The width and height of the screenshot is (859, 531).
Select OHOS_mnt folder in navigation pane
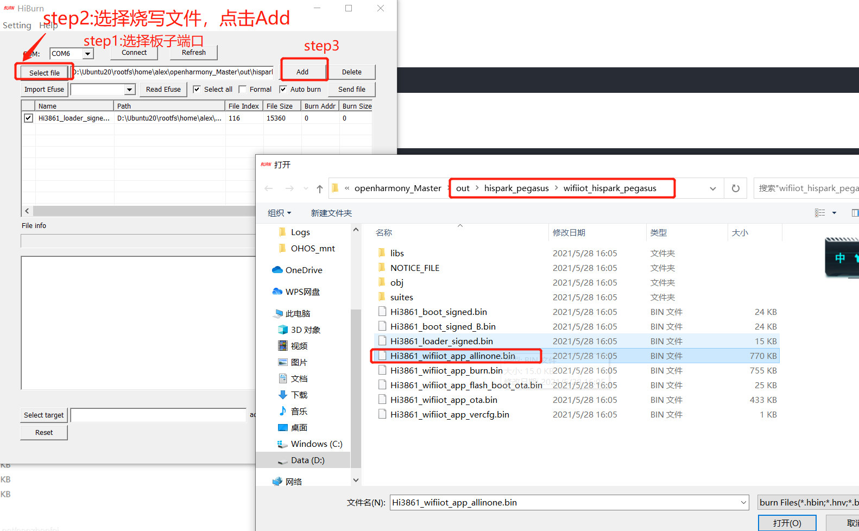coord(313,248)
